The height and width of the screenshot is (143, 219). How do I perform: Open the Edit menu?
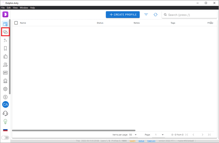(8, 8)
